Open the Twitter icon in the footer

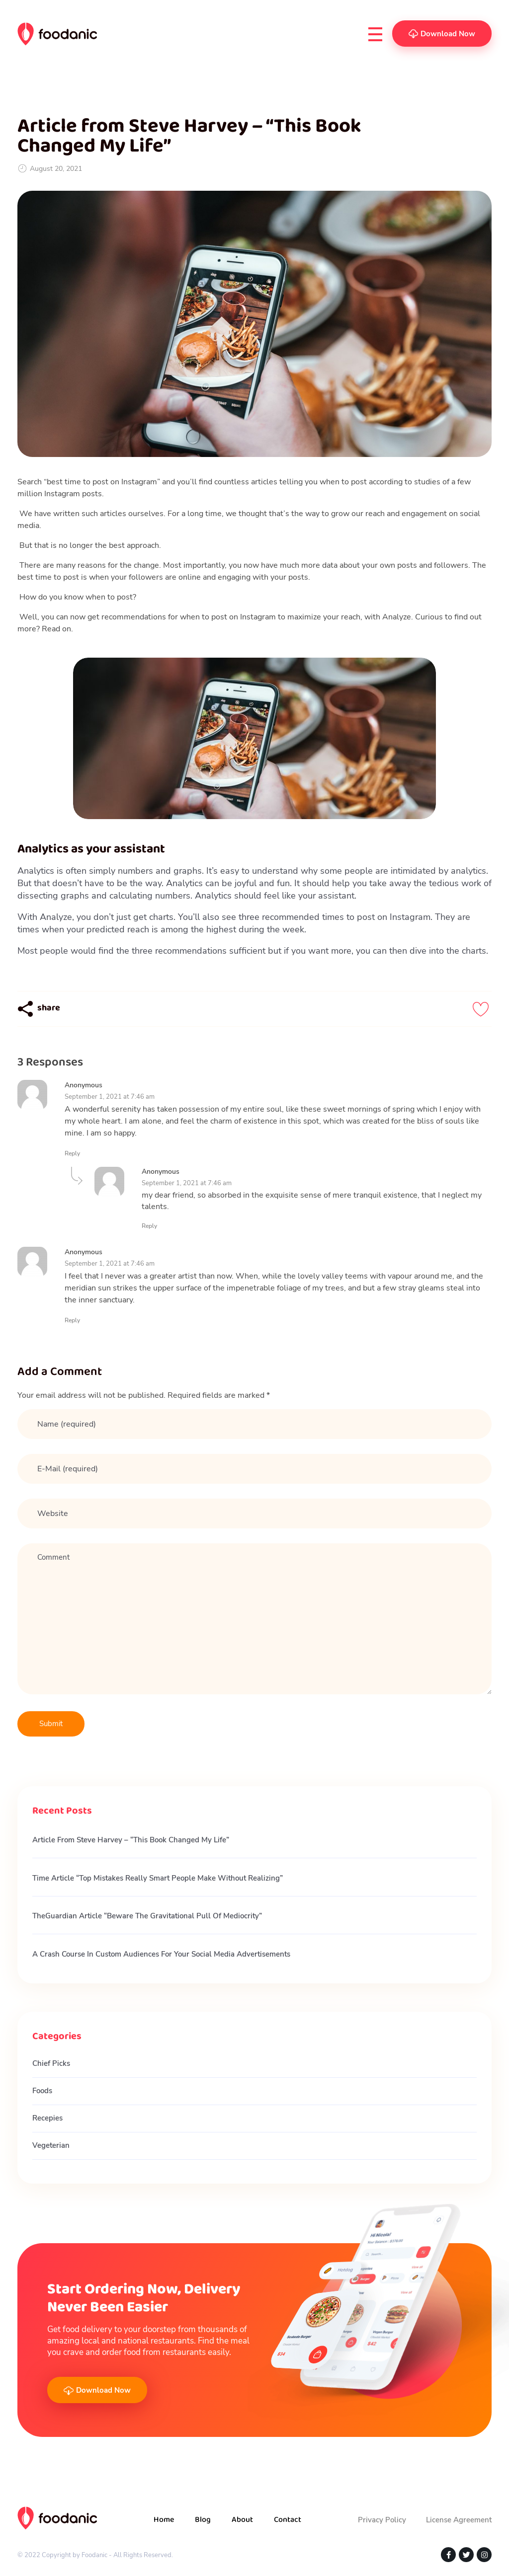(x=466, y=2554)
